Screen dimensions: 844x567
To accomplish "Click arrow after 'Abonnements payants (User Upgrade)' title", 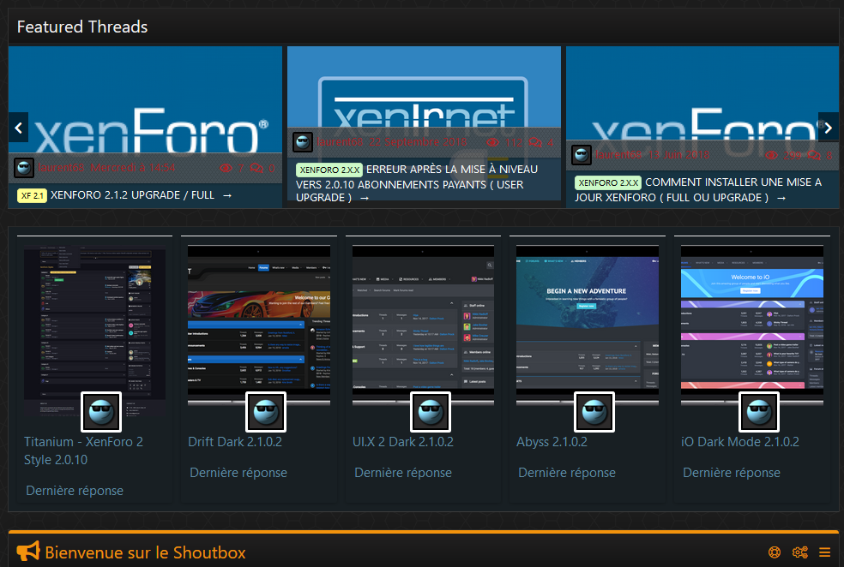I will 365,199.
